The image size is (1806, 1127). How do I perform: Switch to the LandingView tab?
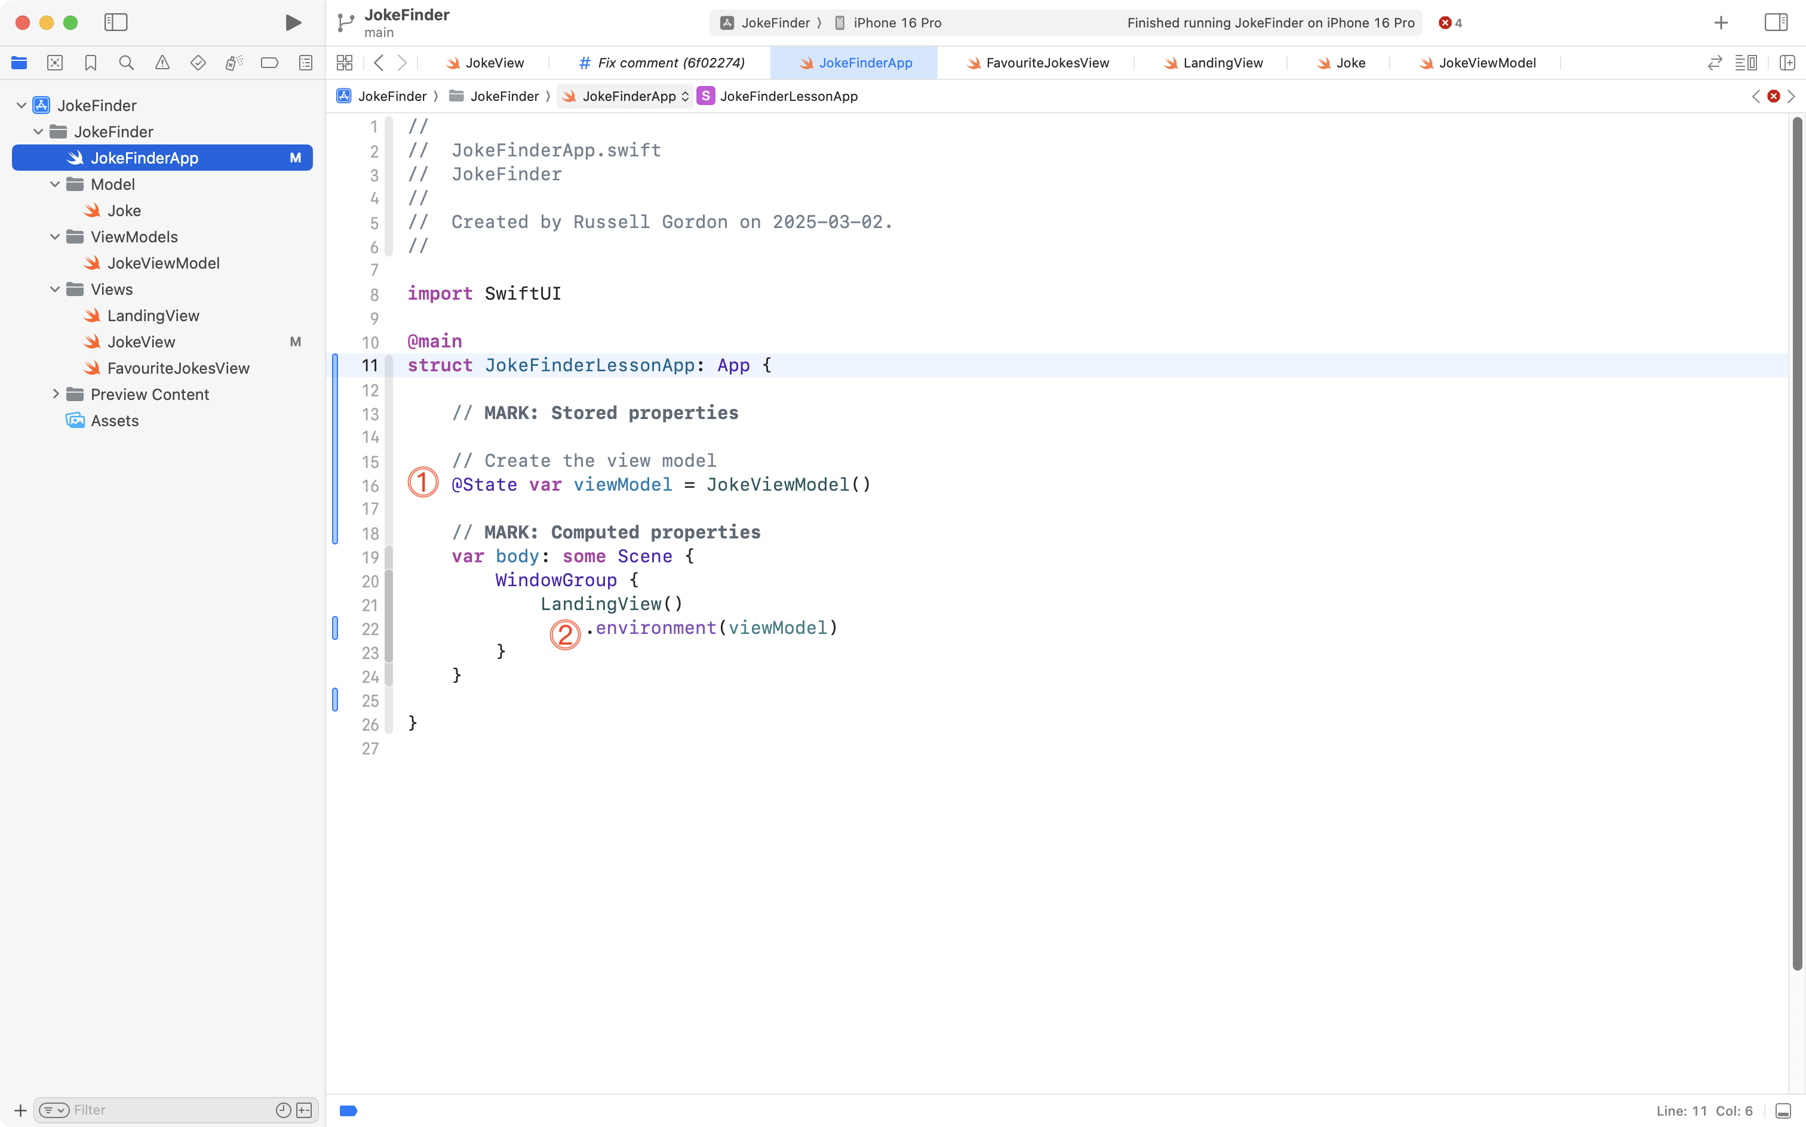tap(1222, 63)
